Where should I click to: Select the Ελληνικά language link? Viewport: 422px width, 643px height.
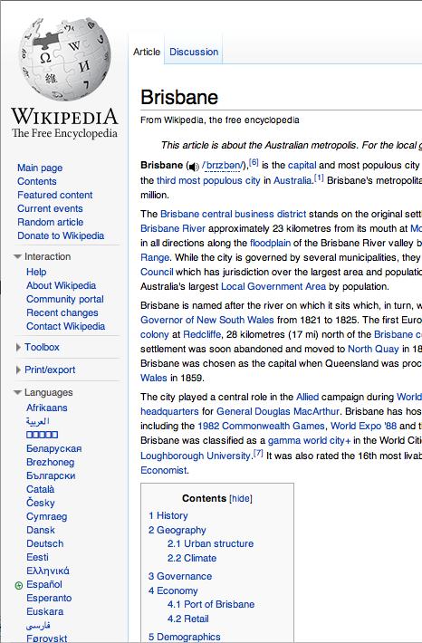click(48, 571)
